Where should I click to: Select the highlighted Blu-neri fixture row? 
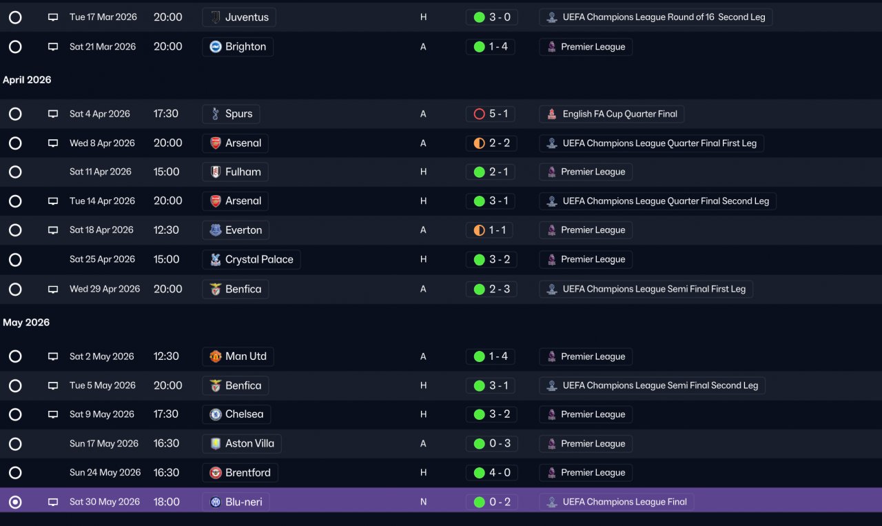[x=441, y=502]
